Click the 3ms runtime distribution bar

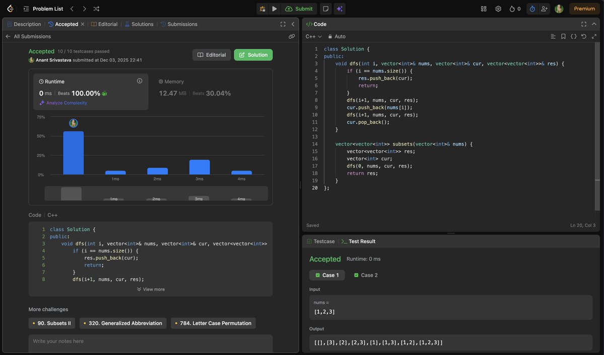coord(199,167)
